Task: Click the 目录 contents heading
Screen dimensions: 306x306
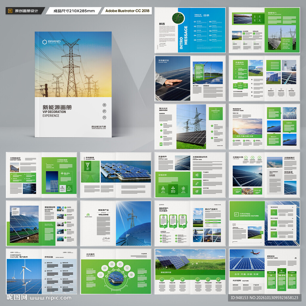Action: [206, 15]
